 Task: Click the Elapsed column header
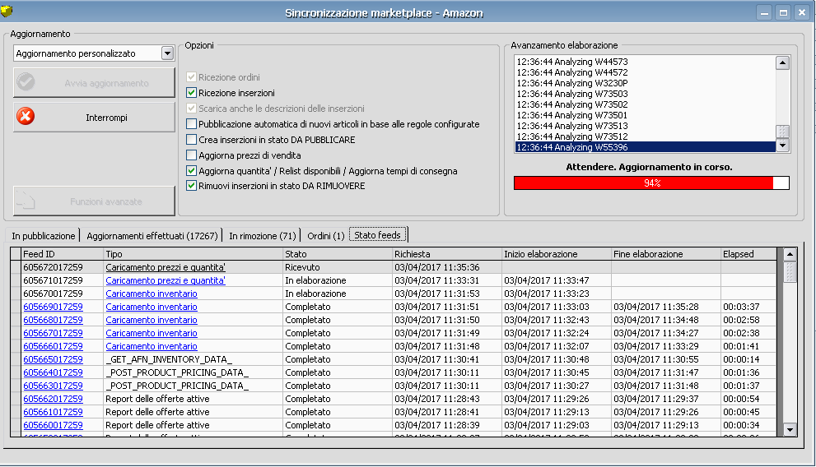[748, 254]
